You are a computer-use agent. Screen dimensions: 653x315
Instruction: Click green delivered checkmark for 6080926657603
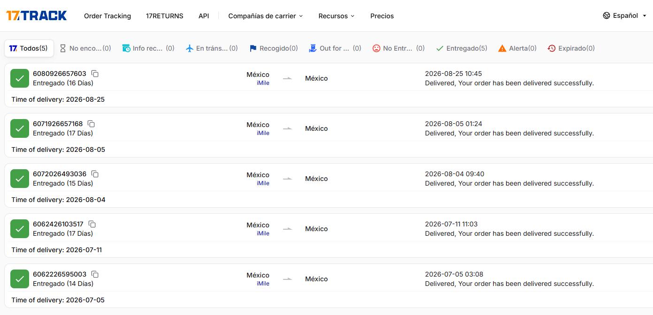(x=20, y=78)
